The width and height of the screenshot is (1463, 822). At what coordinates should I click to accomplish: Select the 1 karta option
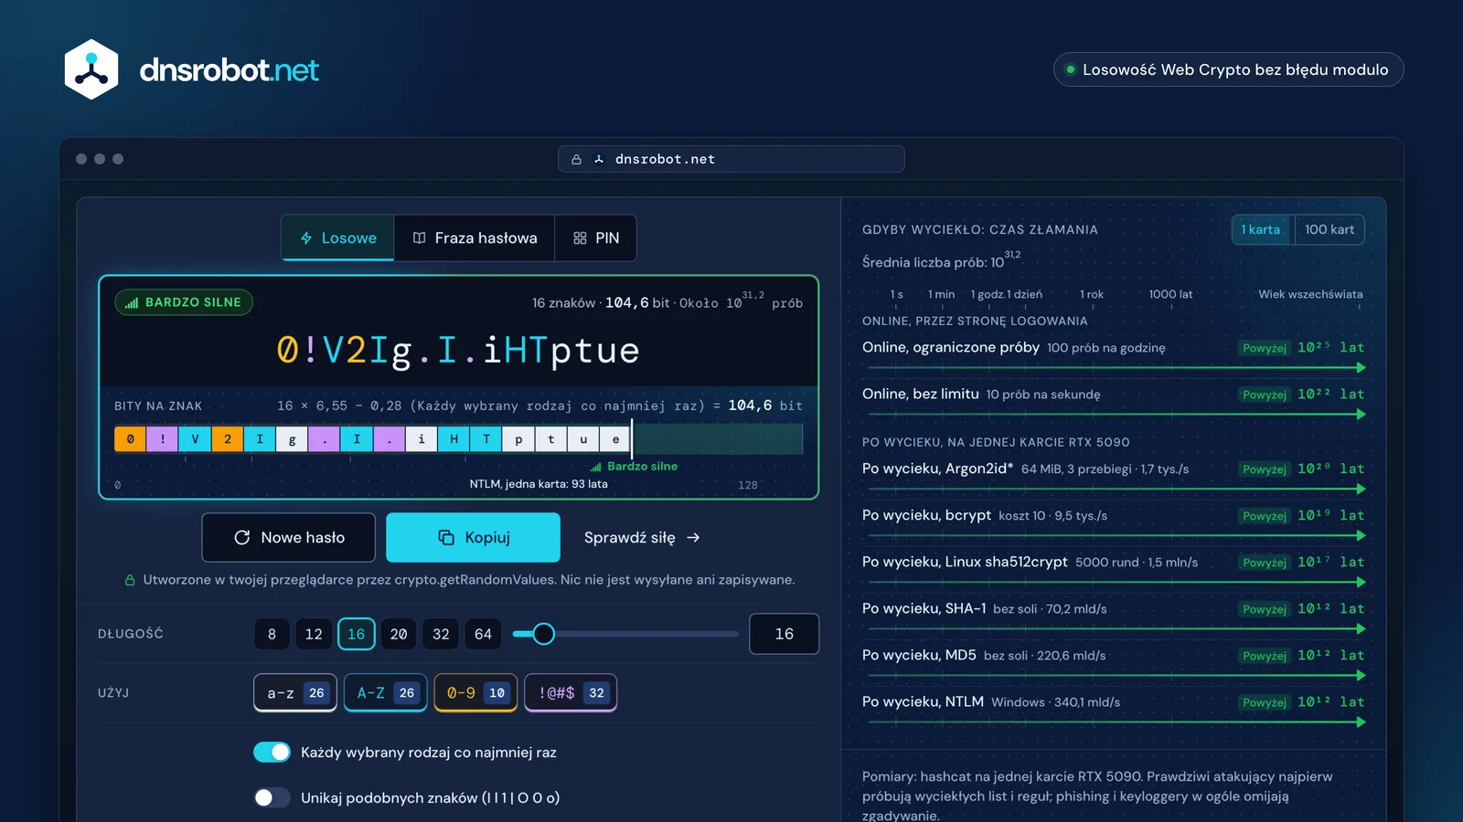(x=1263, y=229)
